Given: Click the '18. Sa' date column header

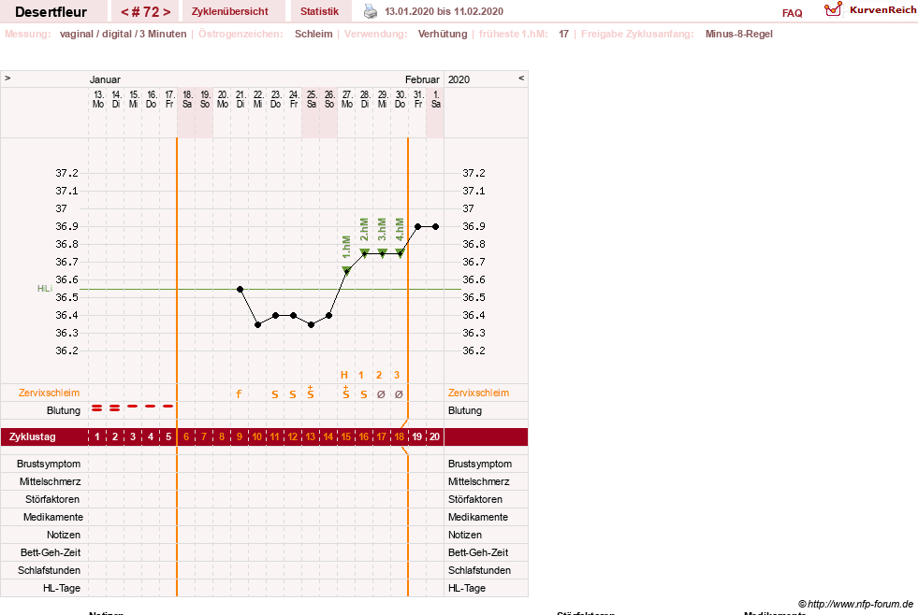Looking at the screenshot, I should (x=187, y=99).
